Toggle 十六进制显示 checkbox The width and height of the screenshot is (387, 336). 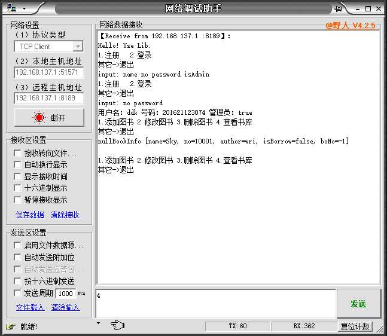click(x=17, y=188)
